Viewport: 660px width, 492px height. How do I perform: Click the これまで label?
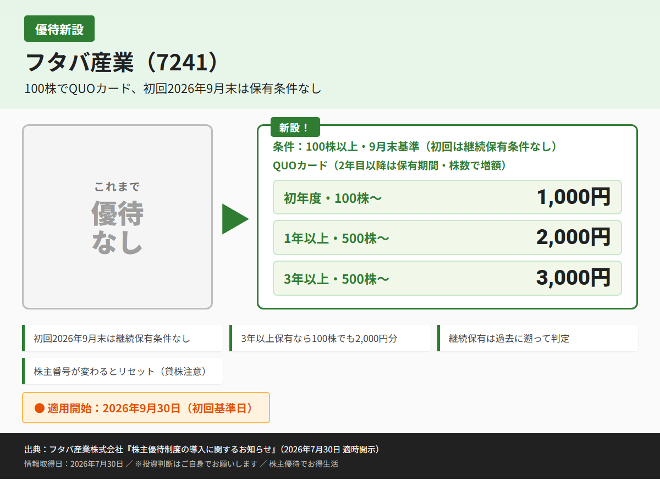117,186
